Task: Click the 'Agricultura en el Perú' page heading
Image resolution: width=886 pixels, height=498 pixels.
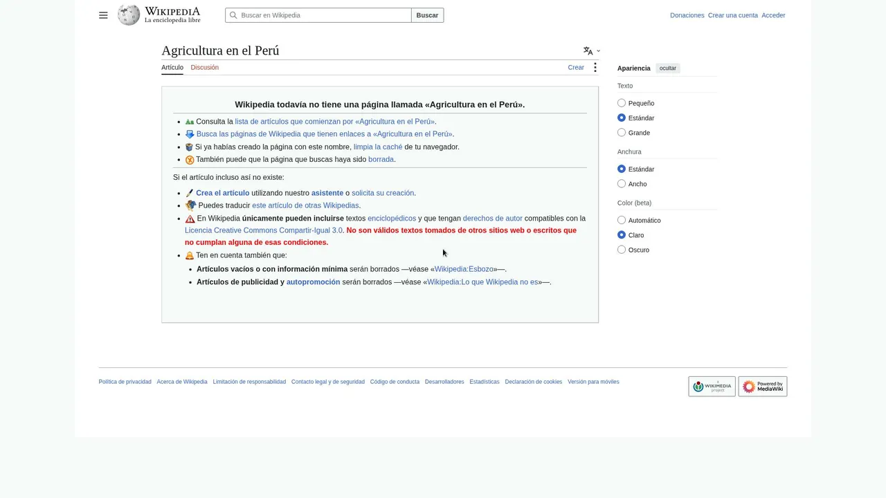Action: [220, 50]
